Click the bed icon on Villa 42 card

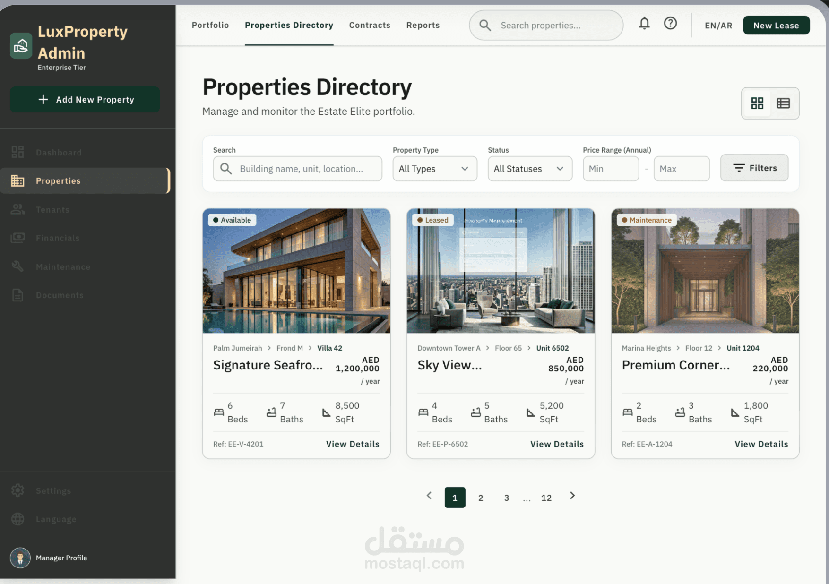coord(219,412)
